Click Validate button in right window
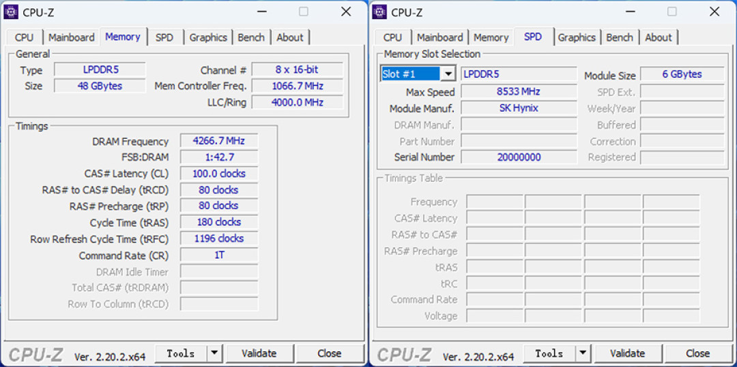 628,353
